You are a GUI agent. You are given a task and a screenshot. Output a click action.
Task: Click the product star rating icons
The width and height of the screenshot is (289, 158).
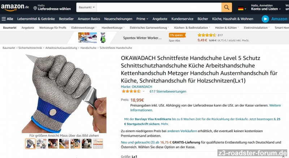[x=131, y=91]
